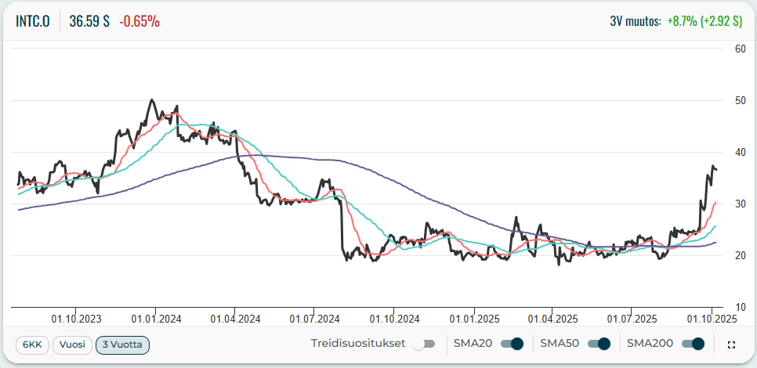Select the 3 Vuotta range button

(122, 344)
